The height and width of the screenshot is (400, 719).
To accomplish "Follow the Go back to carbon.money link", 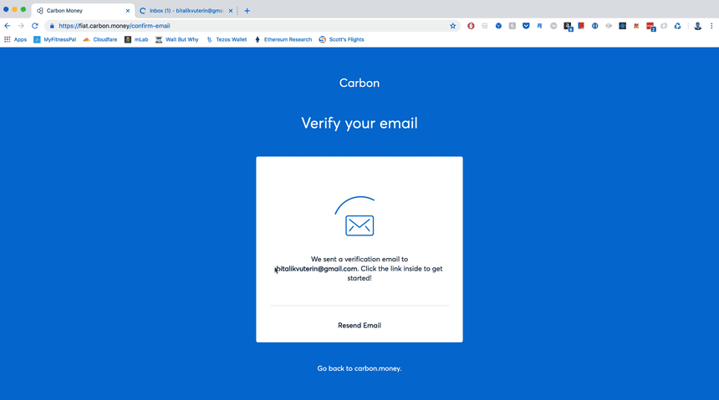I will pyautogui.click(x=359, y=368).
